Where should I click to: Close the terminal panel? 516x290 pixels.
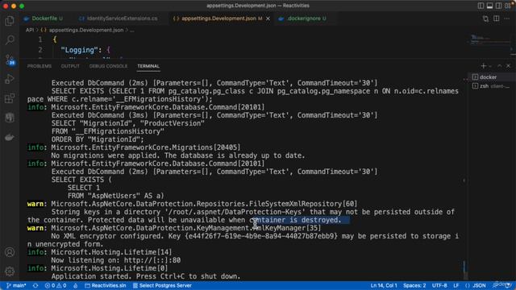509,66
